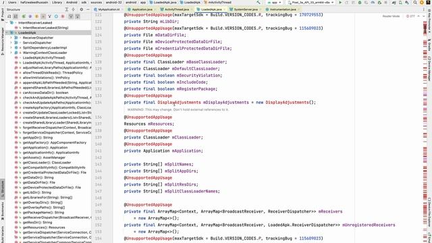Expand the ServiceDispatcher node
Screen dimensions: 432x243
(11, 43)
